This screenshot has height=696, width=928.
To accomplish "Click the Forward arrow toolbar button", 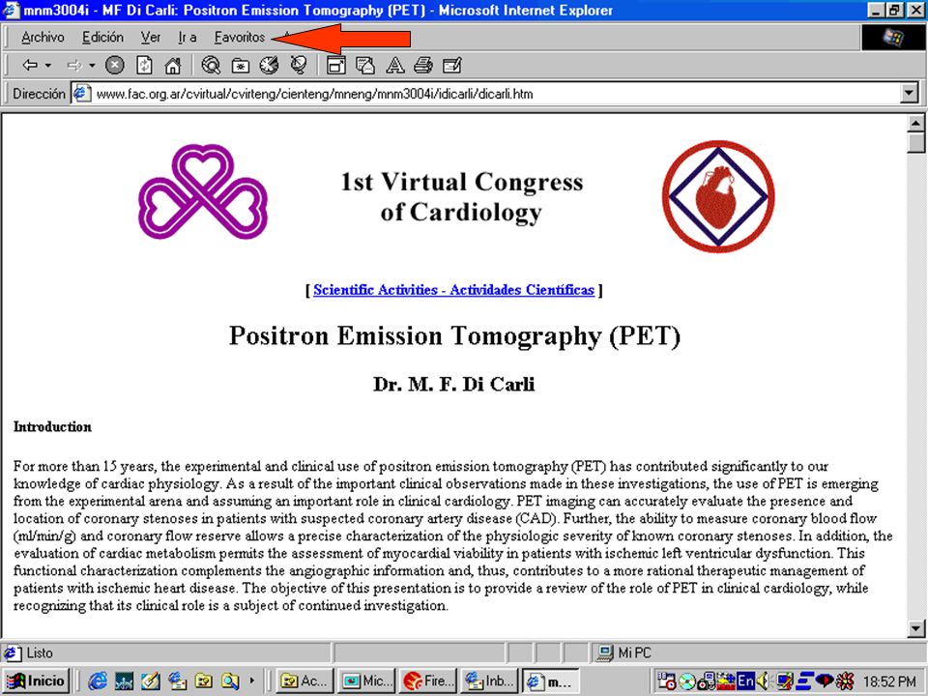I will [74, 66].
